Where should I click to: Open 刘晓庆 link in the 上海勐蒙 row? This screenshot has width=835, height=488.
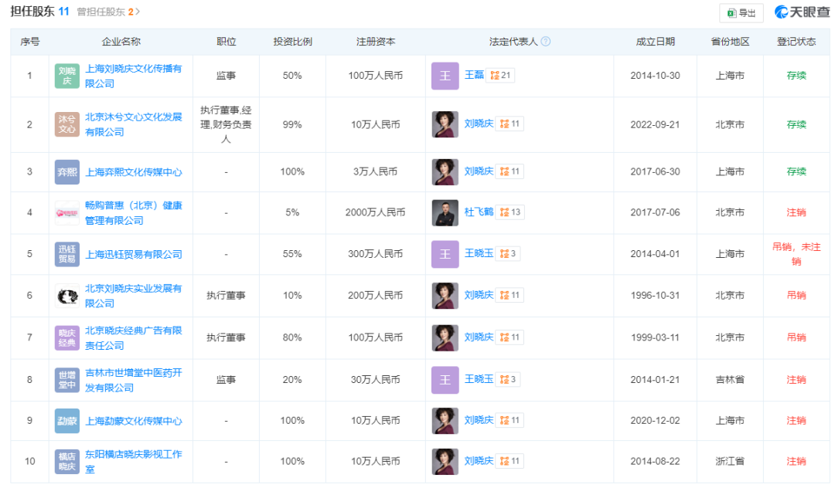479,420
